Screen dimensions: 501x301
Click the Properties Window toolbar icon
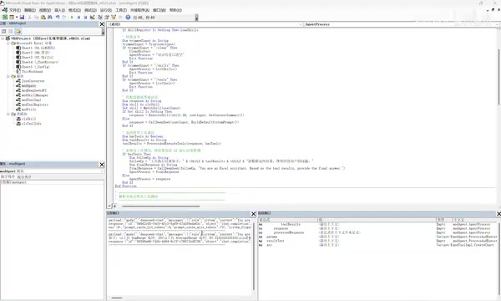107,18
